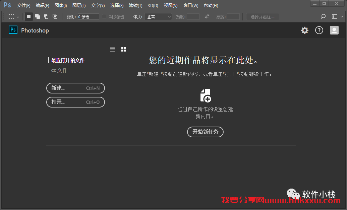Open the 编辑(E) menu

(x=43, y=5)
